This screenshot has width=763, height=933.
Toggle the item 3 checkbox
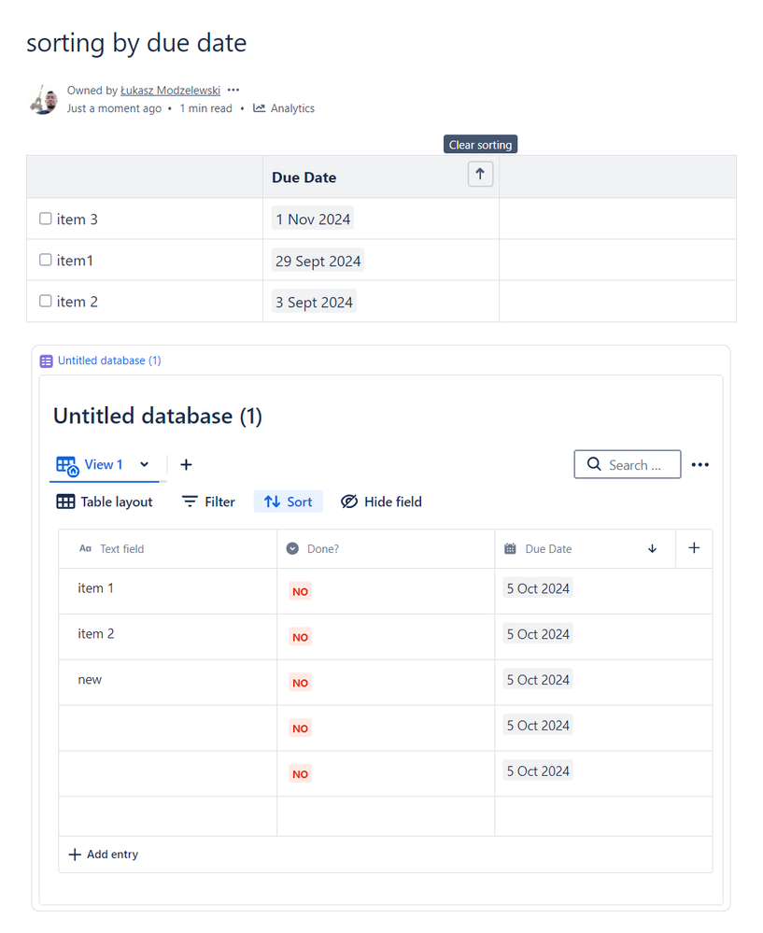tap(45, 219)
